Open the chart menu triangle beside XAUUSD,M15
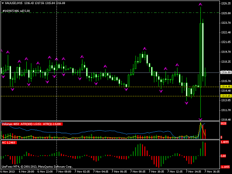Screen dimensions: 232x174 (3, 3)
